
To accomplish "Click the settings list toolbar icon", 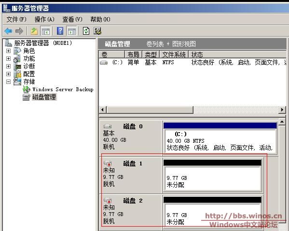I will (97, 31).
